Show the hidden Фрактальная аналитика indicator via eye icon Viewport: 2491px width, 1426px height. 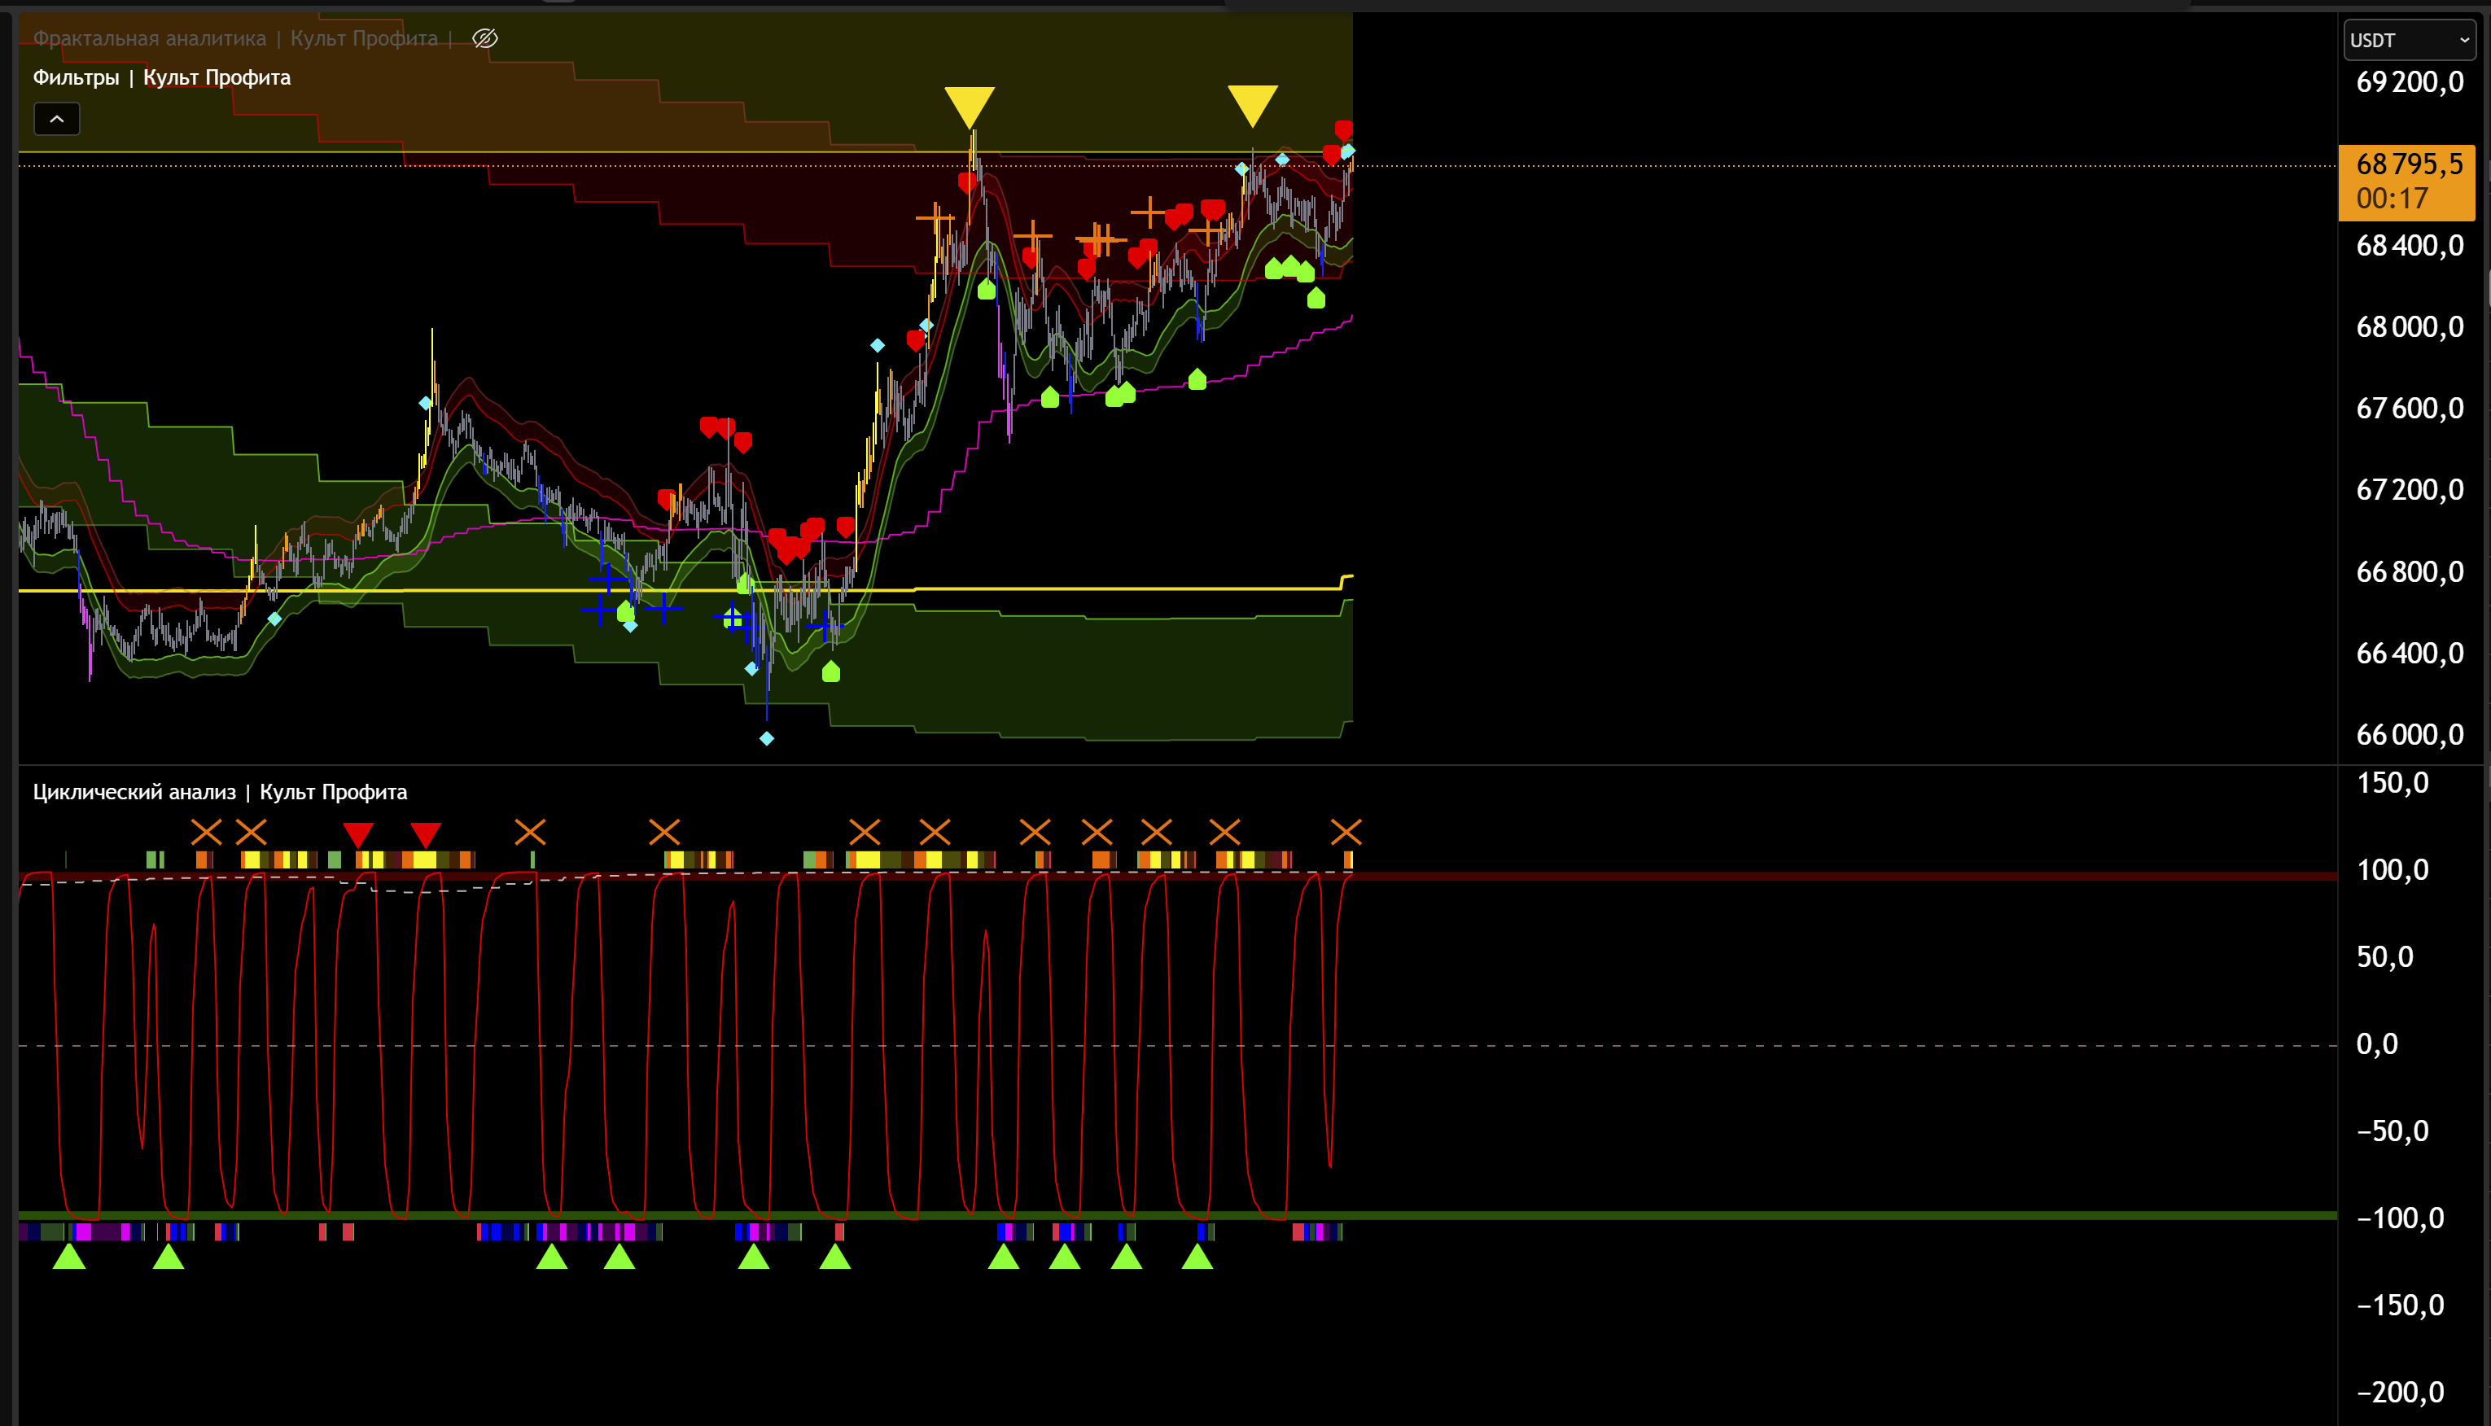[485, 38]
